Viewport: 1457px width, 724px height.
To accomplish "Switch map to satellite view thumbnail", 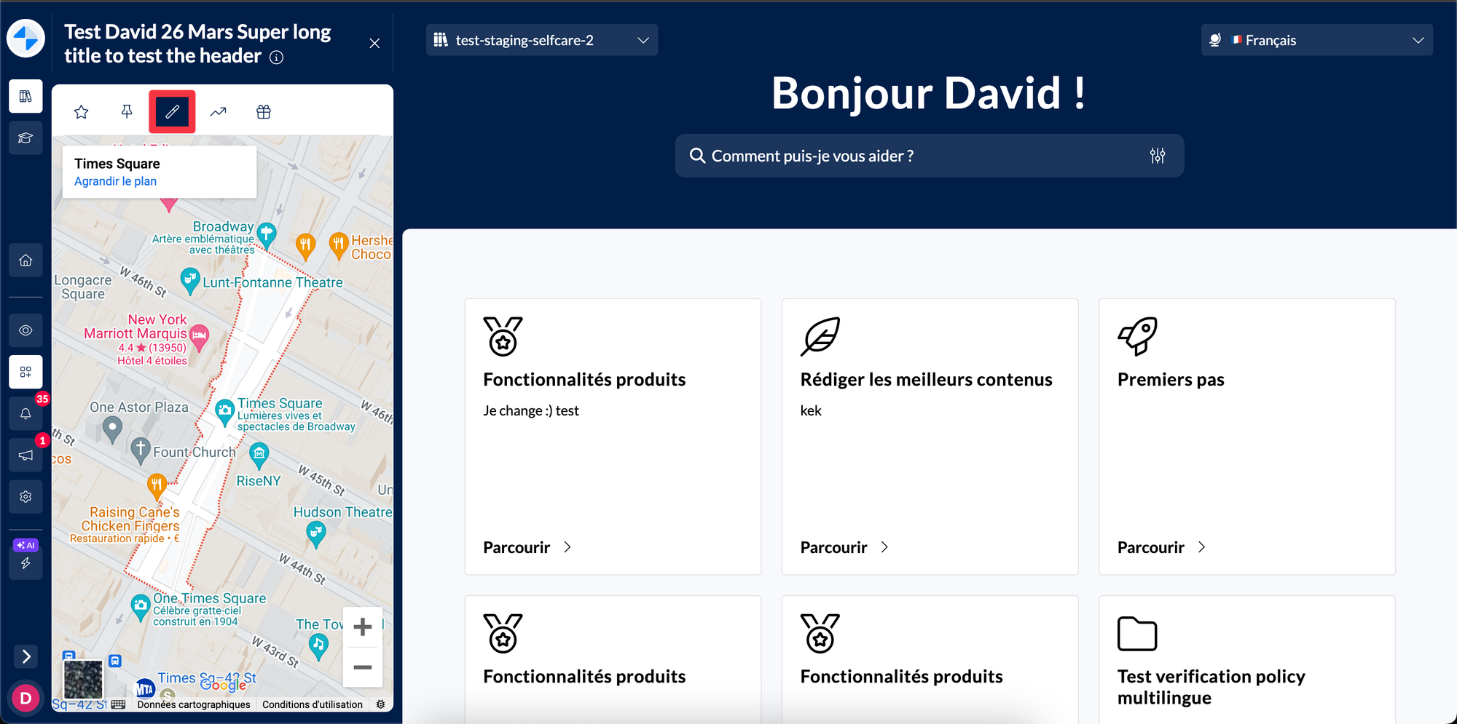I will tap(83, 679).
